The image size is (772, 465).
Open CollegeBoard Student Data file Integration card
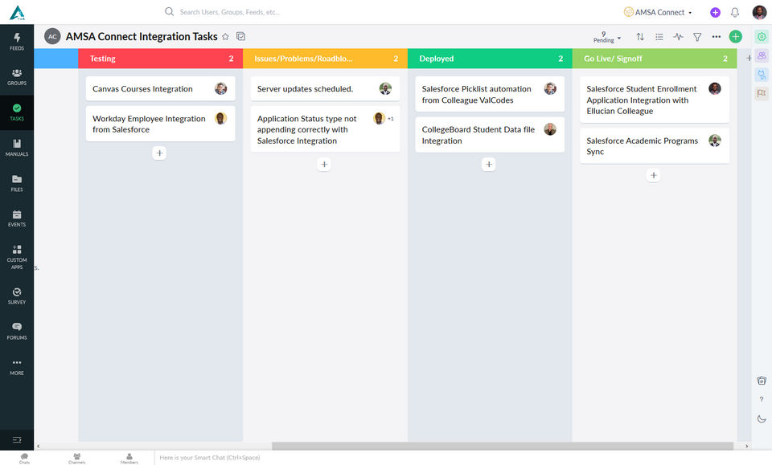coord(490,135)
